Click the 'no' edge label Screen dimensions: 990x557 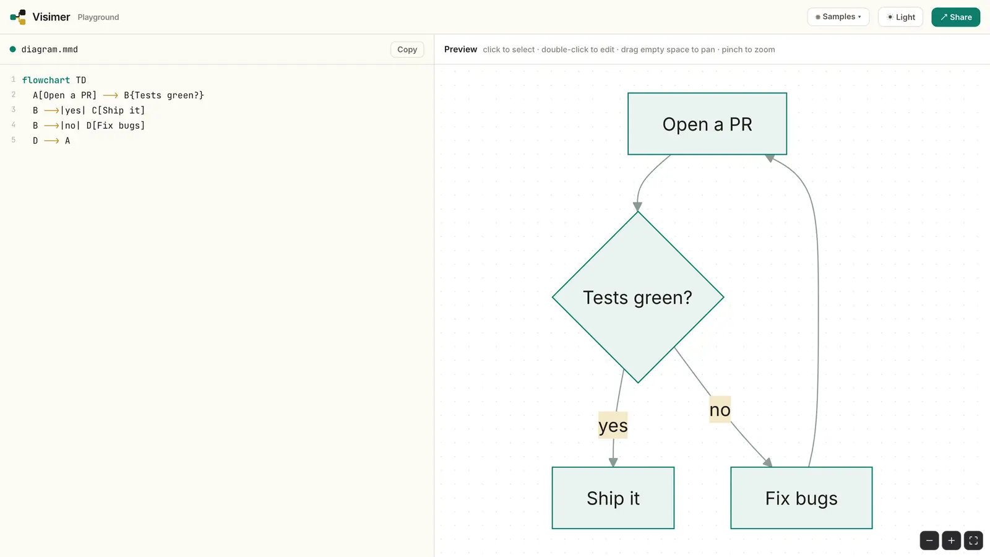[x=720, y=409]
